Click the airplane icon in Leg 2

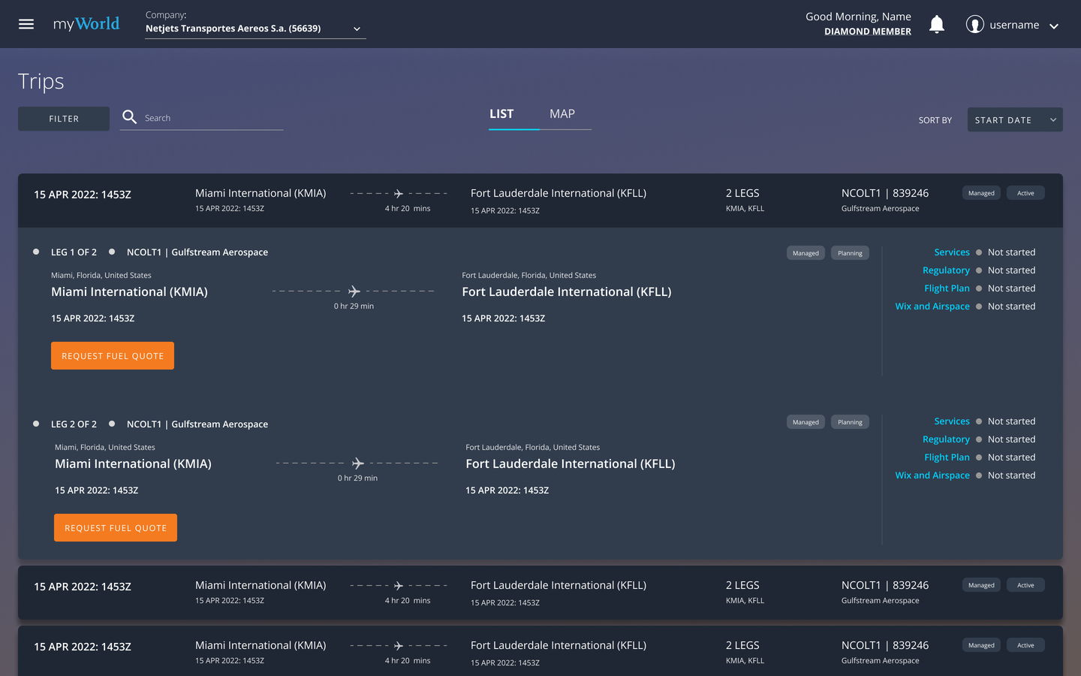358,463
